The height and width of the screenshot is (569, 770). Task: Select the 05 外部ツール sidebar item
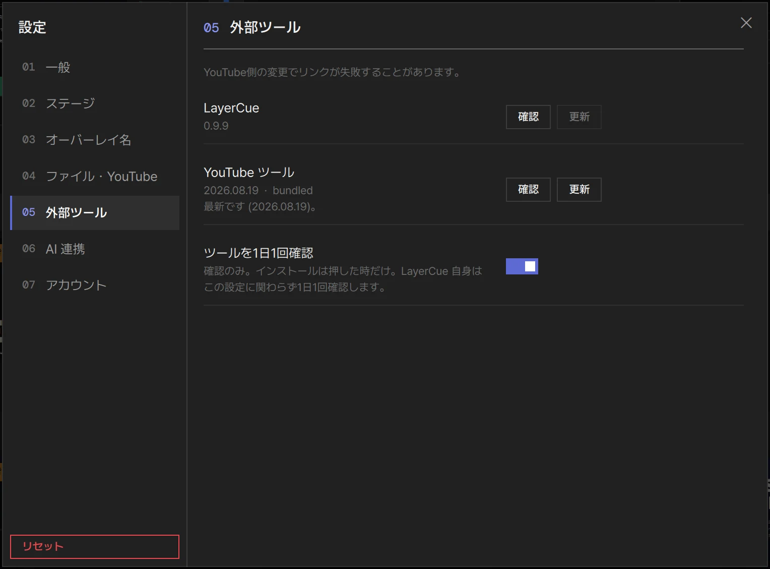point(95,212)
